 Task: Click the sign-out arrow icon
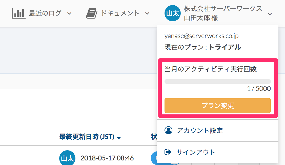coord(168,152)
